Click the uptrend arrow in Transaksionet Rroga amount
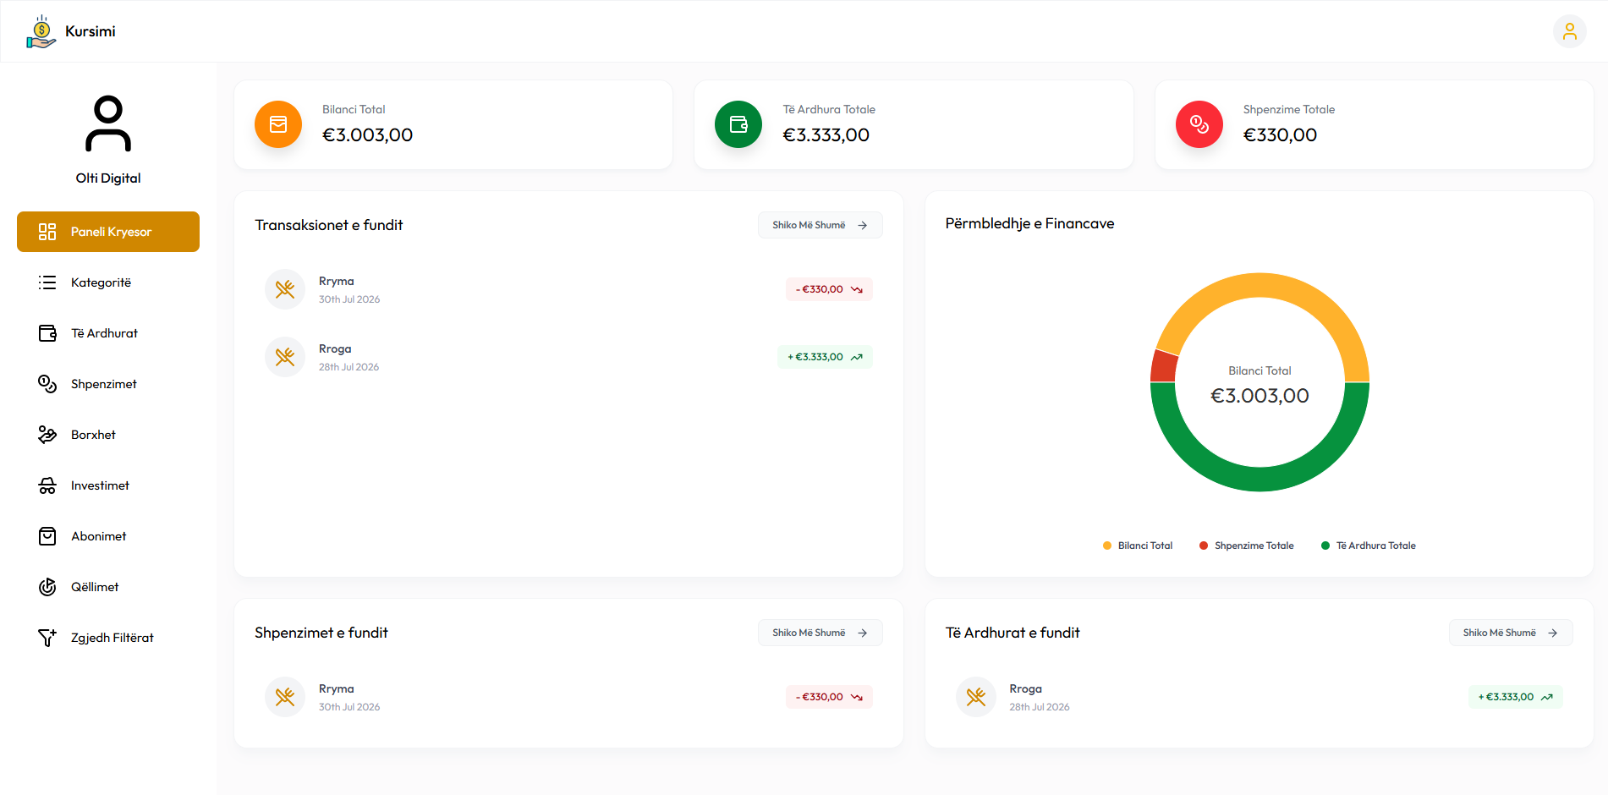The image size is (1608, 795). (857, 357)
